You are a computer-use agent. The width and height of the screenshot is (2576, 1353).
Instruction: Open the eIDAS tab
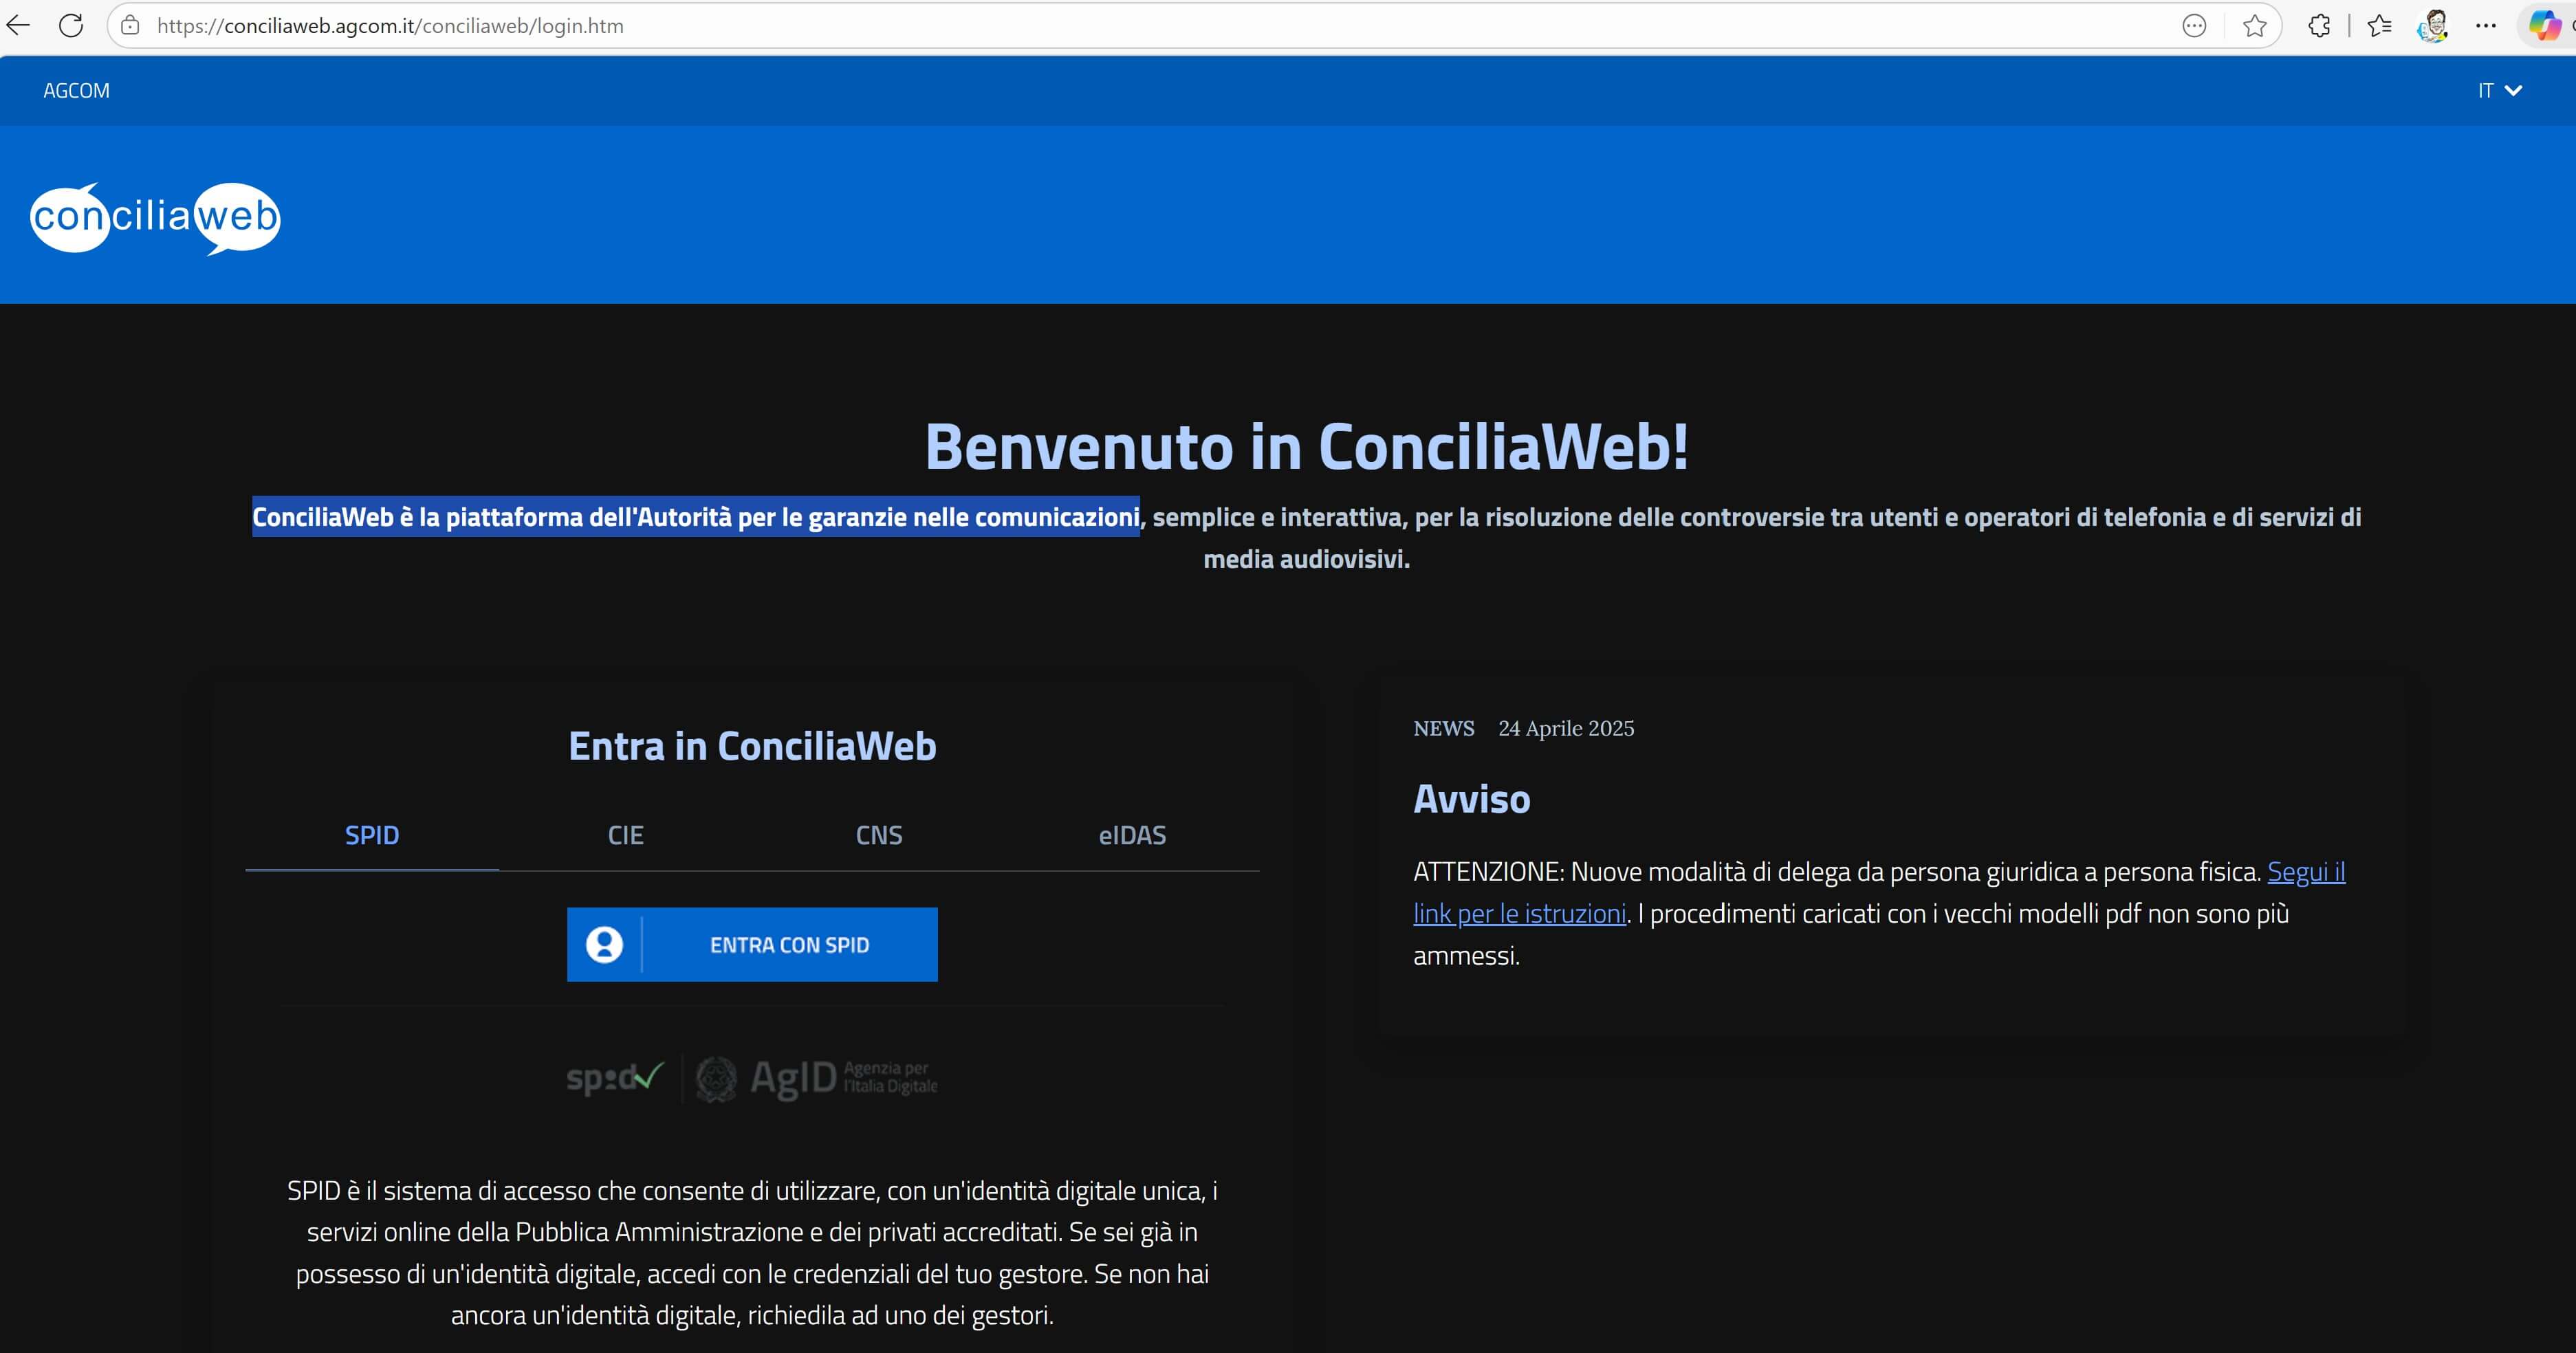coord(1132,835)
